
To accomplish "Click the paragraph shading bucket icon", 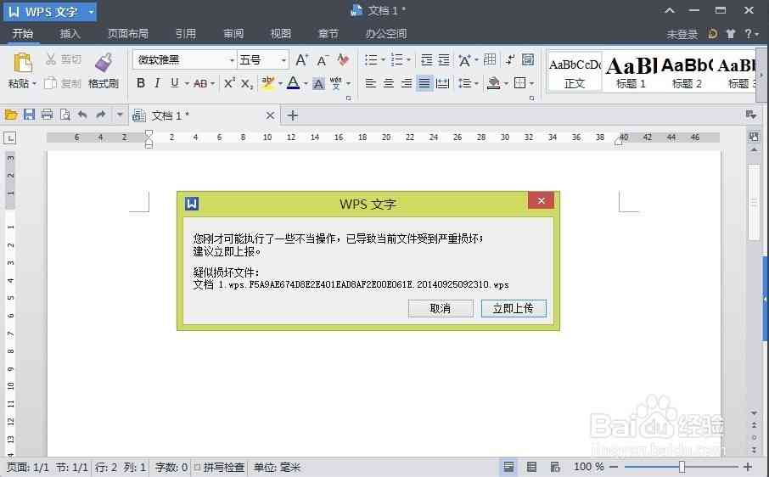I will point(493,83).
